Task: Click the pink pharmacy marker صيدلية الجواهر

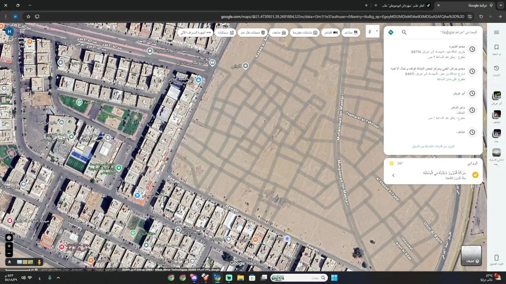Action: click(x=9, y=221)
